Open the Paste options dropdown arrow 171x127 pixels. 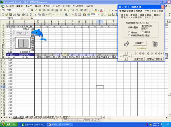click(x=46, y=14)
